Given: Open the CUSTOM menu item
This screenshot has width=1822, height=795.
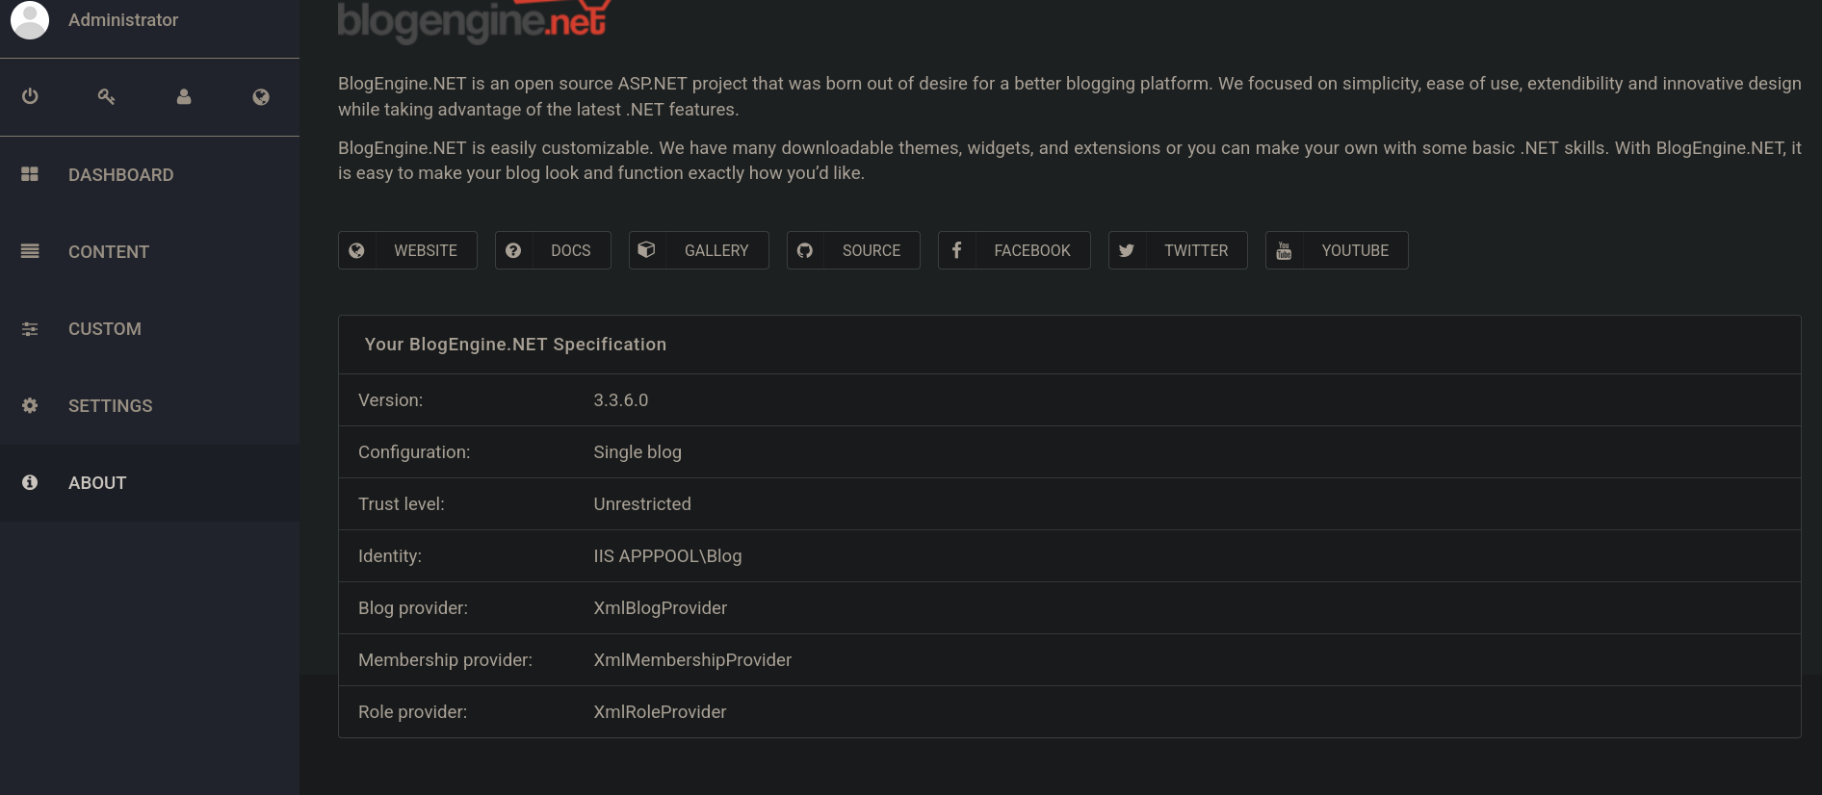Looking at the screenshot, I should (x=149, y=328).
